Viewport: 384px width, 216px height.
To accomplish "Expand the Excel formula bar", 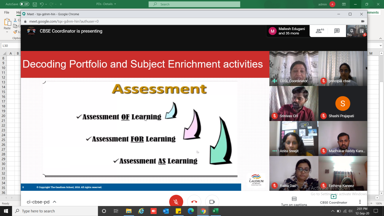I will [380, 46].
